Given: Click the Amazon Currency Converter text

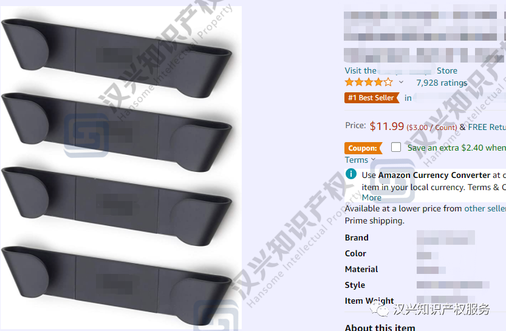Looking at the screenshot, I should (x=434, y=175).
